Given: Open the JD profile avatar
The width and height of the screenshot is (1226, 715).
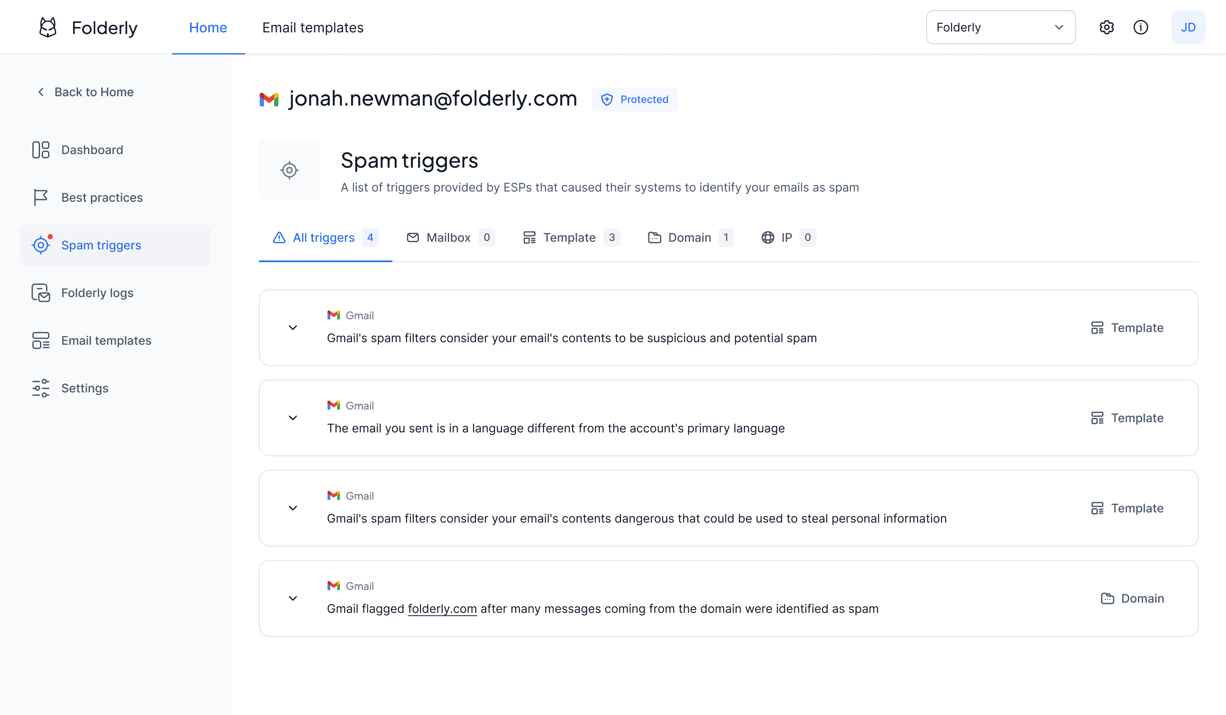Looking at the screenshot, I should click(1188, 27).
